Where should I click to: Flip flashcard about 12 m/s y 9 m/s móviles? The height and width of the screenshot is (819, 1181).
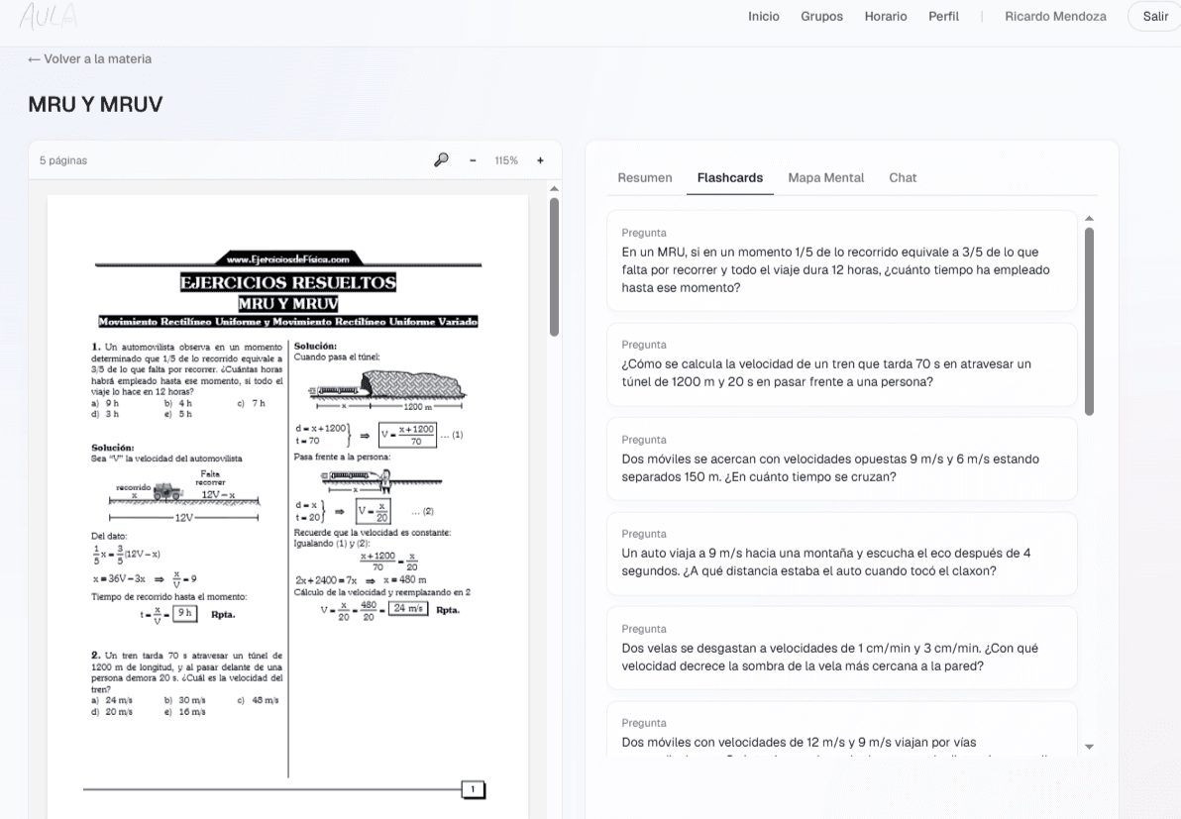(842, 729)
